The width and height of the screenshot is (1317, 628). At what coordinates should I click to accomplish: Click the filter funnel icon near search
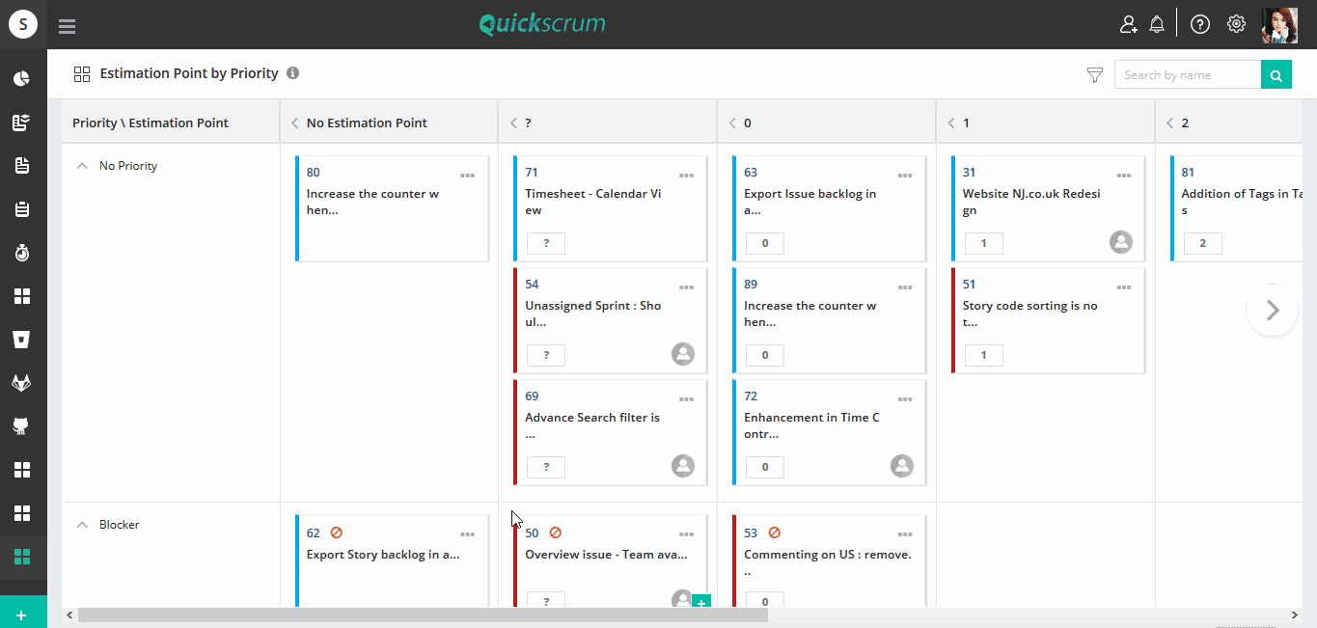point(1095,74)
